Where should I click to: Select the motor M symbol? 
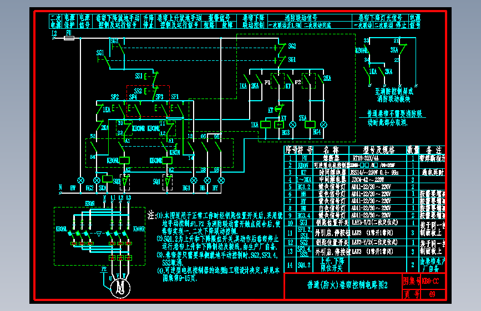[x=120, y=288]
